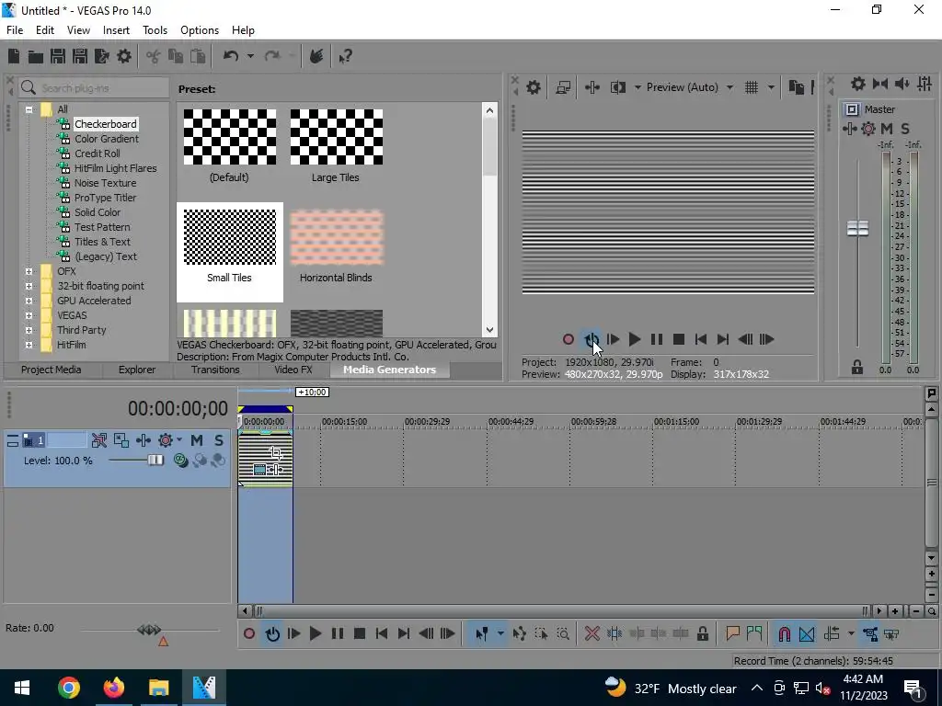Viewport: 942px width, 706px height.
Task: Select Zoom edit tool magnifier icon
Action: [563, 633]
